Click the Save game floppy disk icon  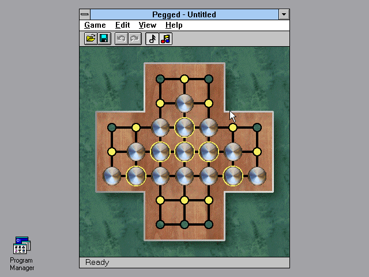pyautogui.click(x=104, y=39)
